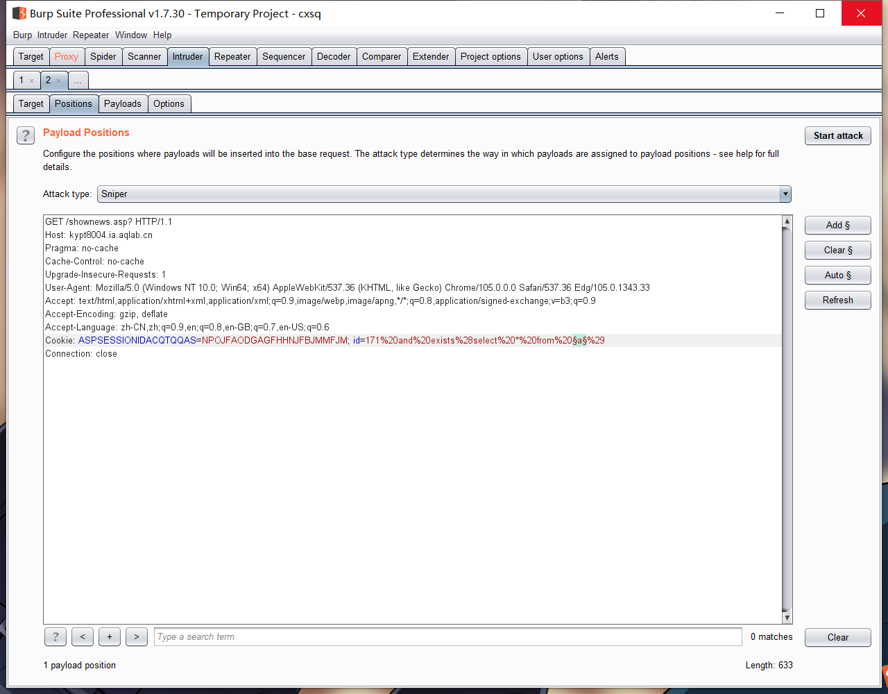
Task: Open the Alerts tab
Action: (x=606, y=57)
